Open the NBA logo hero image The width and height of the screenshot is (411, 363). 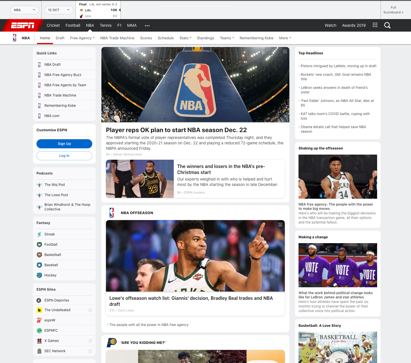pos(195,85)
